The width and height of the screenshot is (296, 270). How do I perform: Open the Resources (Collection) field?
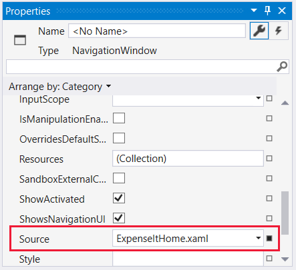[188, 159]
